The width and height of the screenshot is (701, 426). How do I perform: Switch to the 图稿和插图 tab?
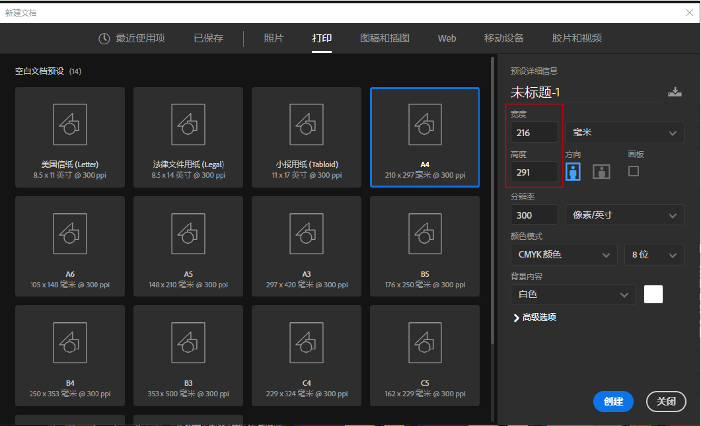point(385,38)
